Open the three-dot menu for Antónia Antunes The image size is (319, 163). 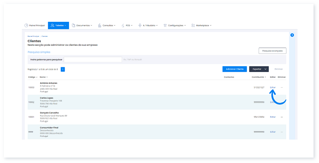pyautogui.click(x=282, y=87)
